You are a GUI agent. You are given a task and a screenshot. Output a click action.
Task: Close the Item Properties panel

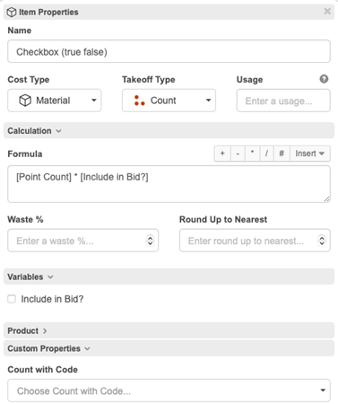tap(327, 12)
